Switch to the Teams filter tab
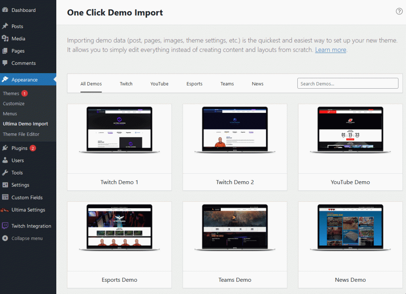This screenshot has height=294, width=406. pyautogui.click(x=227, y=84)
